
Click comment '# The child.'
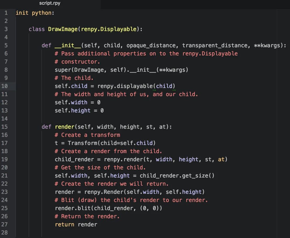click(74, 78)
